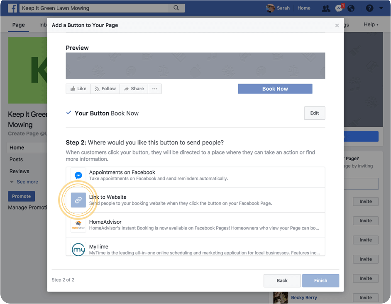Choose the MyTime option title
The image size is (391, 304).
99,246
